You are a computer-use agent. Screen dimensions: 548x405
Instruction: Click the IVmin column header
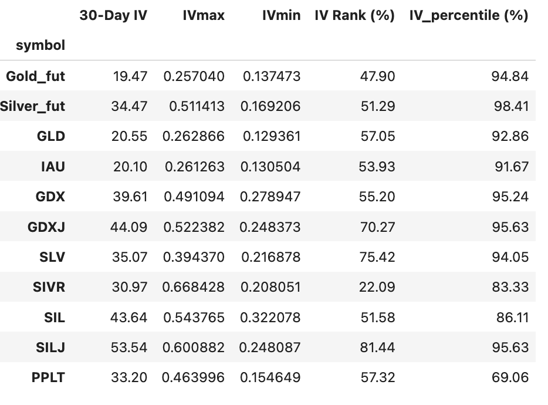pos(281,16)
